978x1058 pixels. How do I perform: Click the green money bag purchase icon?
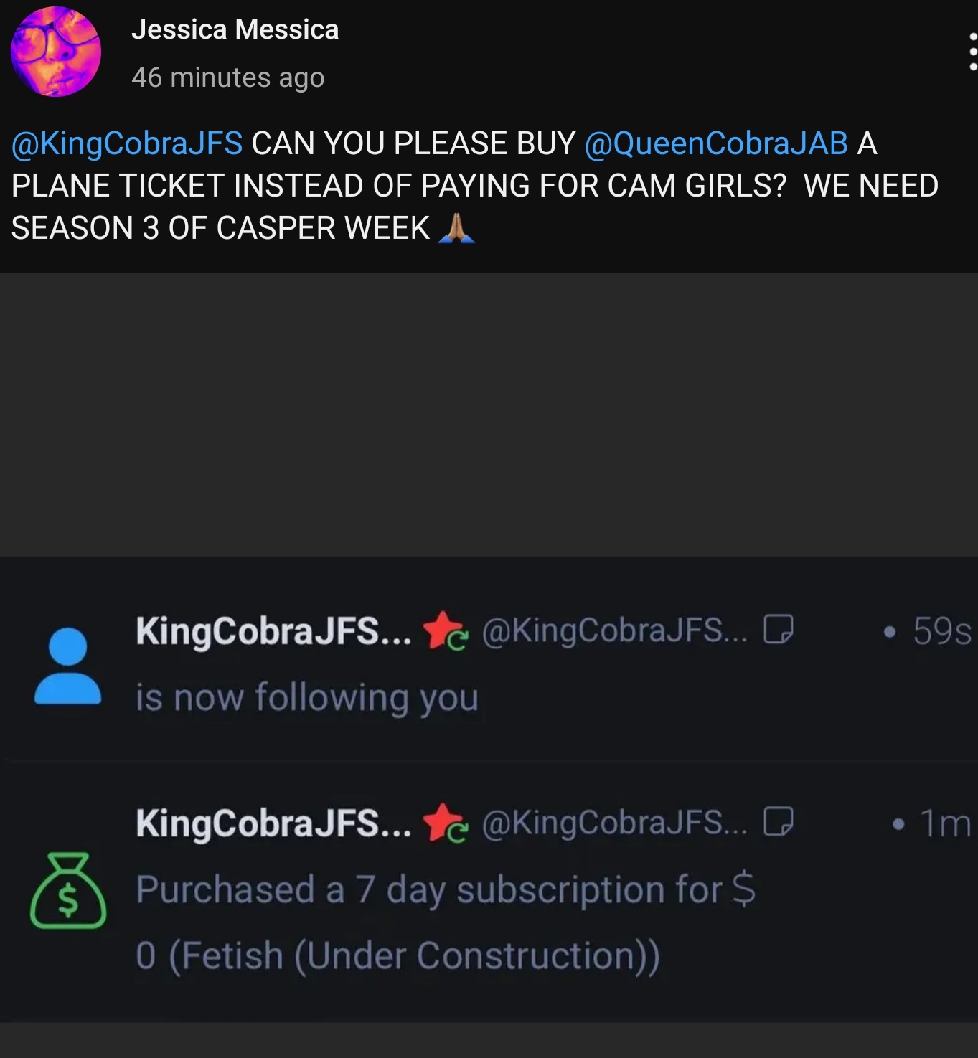click(68, 890)
